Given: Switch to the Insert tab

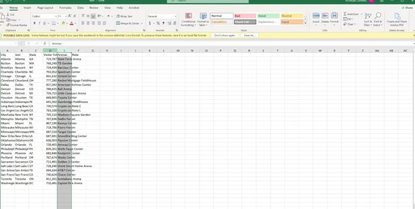Looking at the screenshot, I should [27, 8].
